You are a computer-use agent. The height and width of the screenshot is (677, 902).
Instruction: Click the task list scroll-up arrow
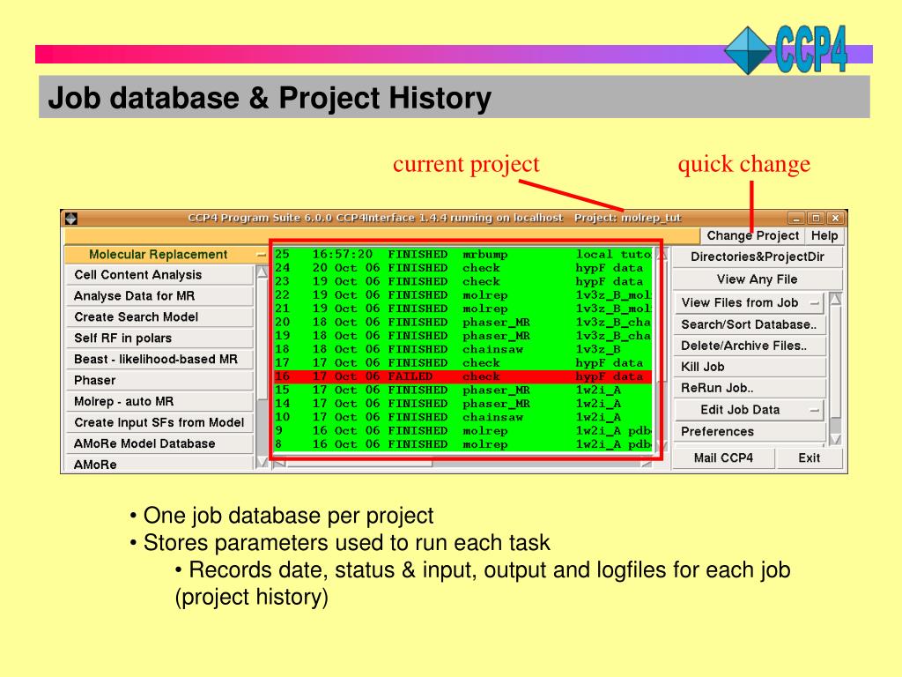pos(262,272)
